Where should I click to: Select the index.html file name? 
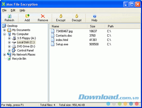(x=62, y=40)
